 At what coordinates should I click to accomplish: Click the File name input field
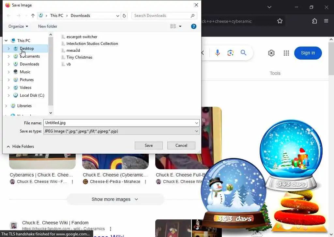click(x=119, y=123)
